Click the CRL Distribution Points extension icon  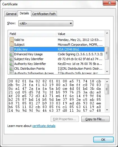pos(12,69)
